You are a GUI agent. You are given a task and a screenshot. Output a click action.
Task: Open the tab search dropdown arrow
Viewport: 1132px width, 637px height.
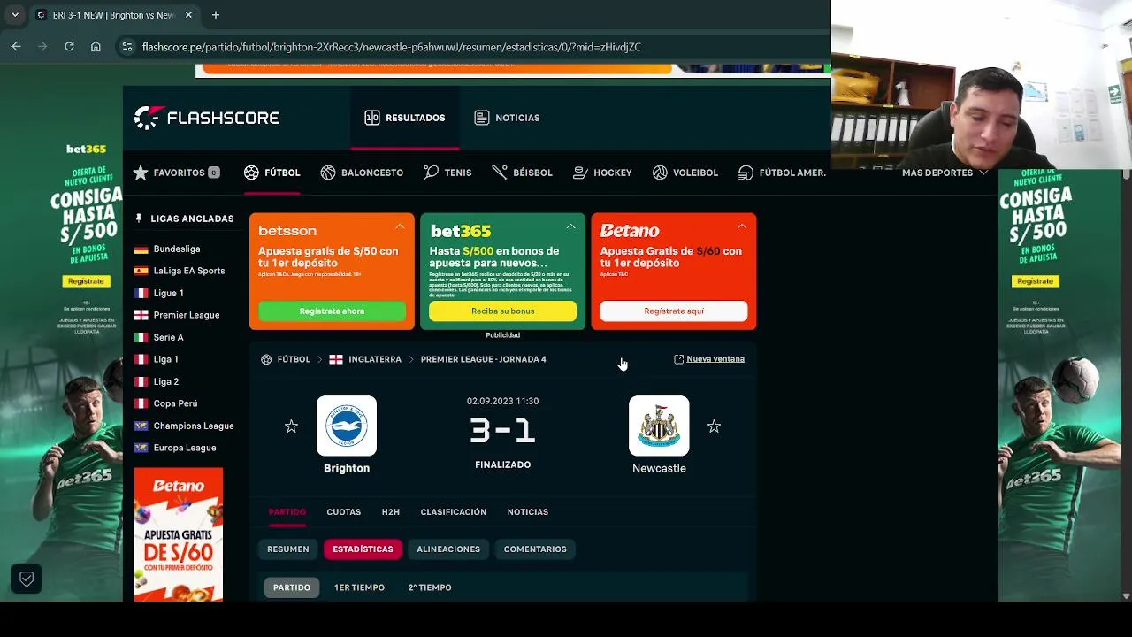click(15, 15)
